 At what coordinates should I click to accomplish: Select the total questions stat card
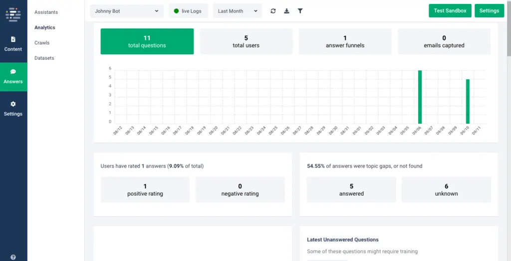click(147, 41)
